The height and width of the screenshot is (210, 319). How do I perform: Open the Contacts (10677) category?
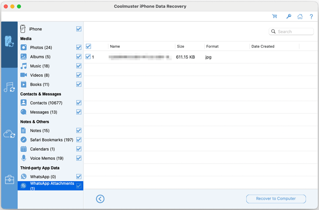click(46, 102)
